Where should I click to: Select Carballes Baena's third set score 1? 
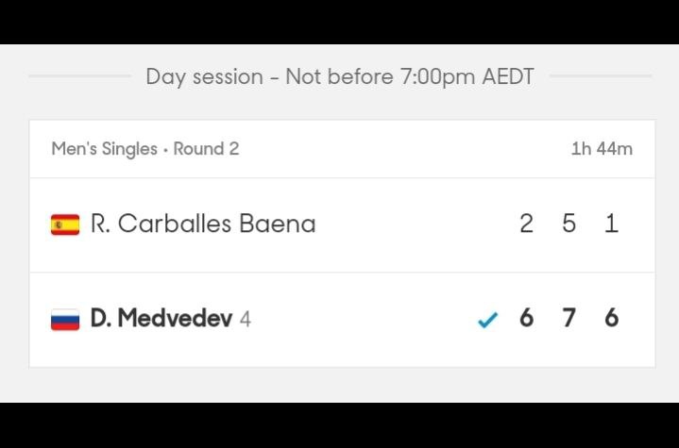tap(611, 224)
